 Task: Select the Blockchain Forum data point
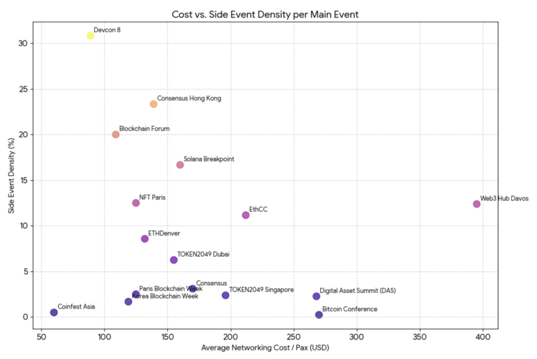click(116, 135)
